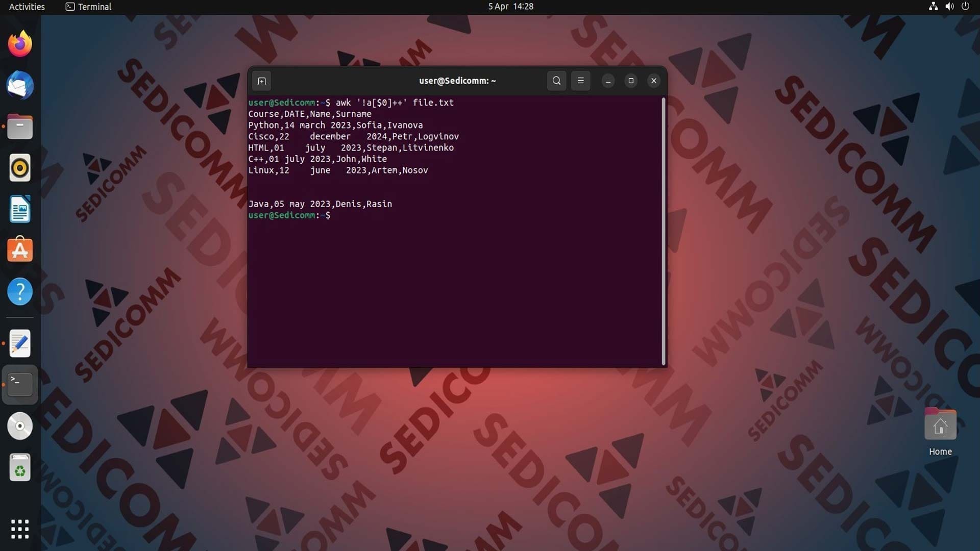Open the Text Editor dock icon
Screen dimensions: 980x551
click(x=20, y=343)
